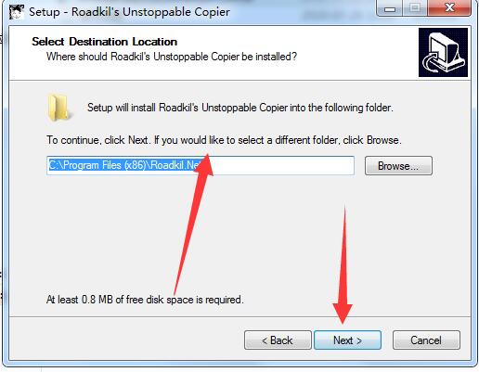Click the 'Setup will install' description line
Viewport: 479px width, 372px height.
tap(240, 108)
